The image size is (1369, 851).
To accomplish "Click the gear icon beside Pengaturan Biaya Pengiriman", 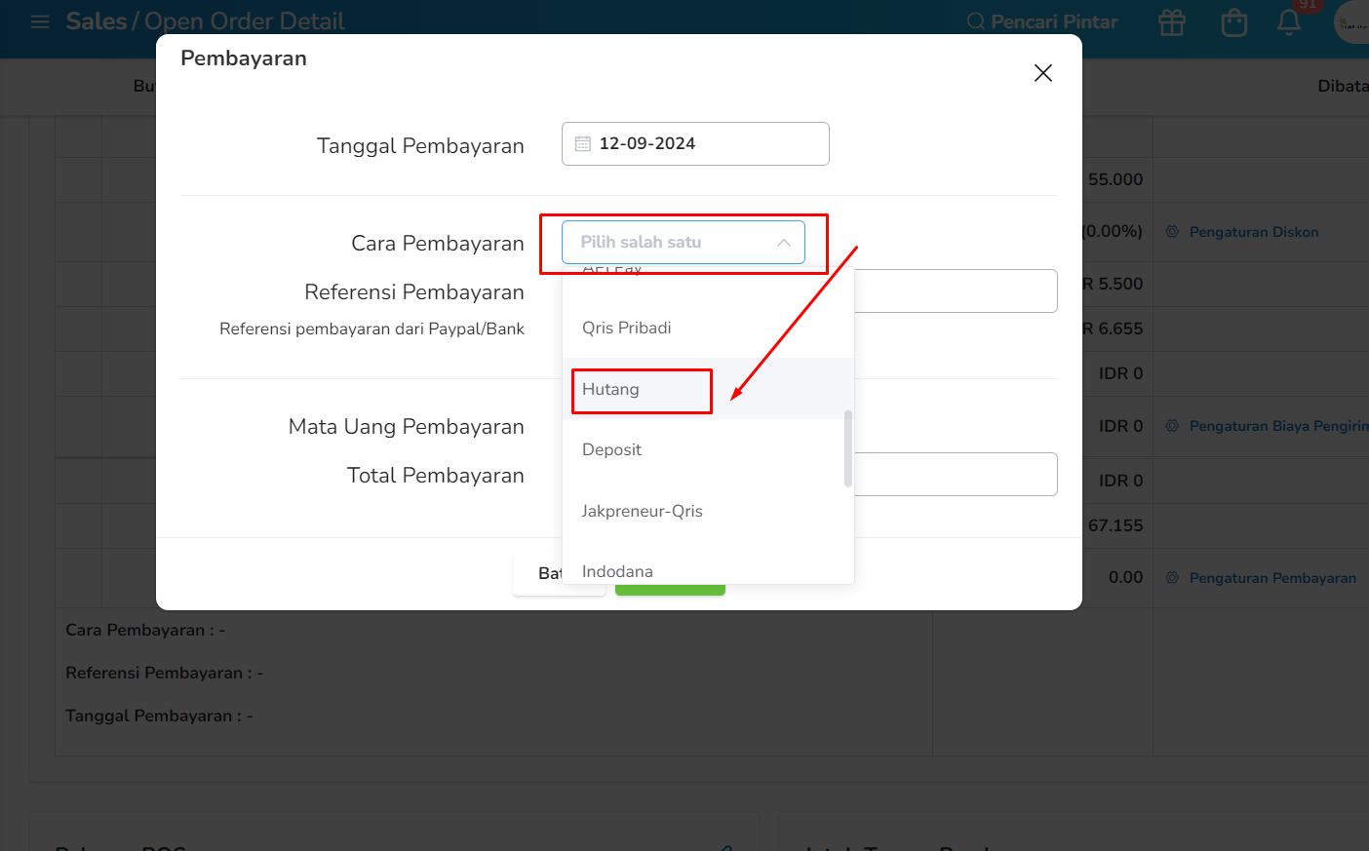I will click(1172, 426).
